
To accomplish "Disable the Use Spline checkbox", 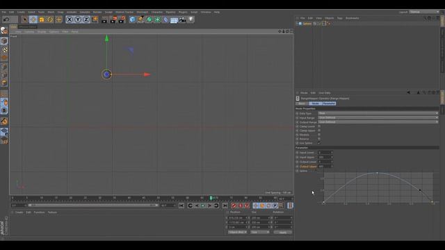I will 319,143.
